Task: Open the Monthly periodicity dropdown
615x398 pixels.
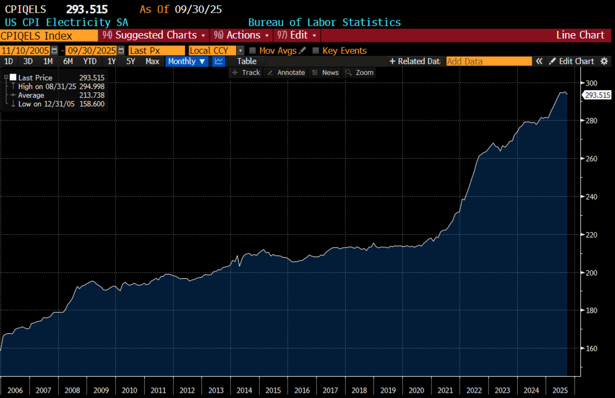Action: [186, 61]
